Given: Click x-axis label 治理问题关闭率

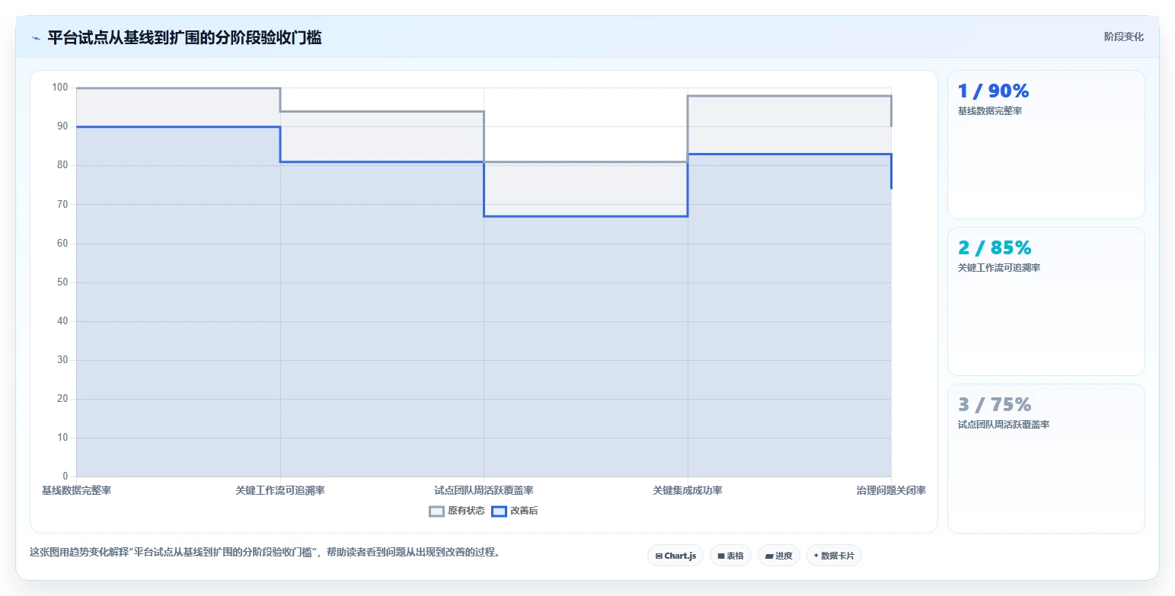Looking at the screenshot, I should click(891, 490).
